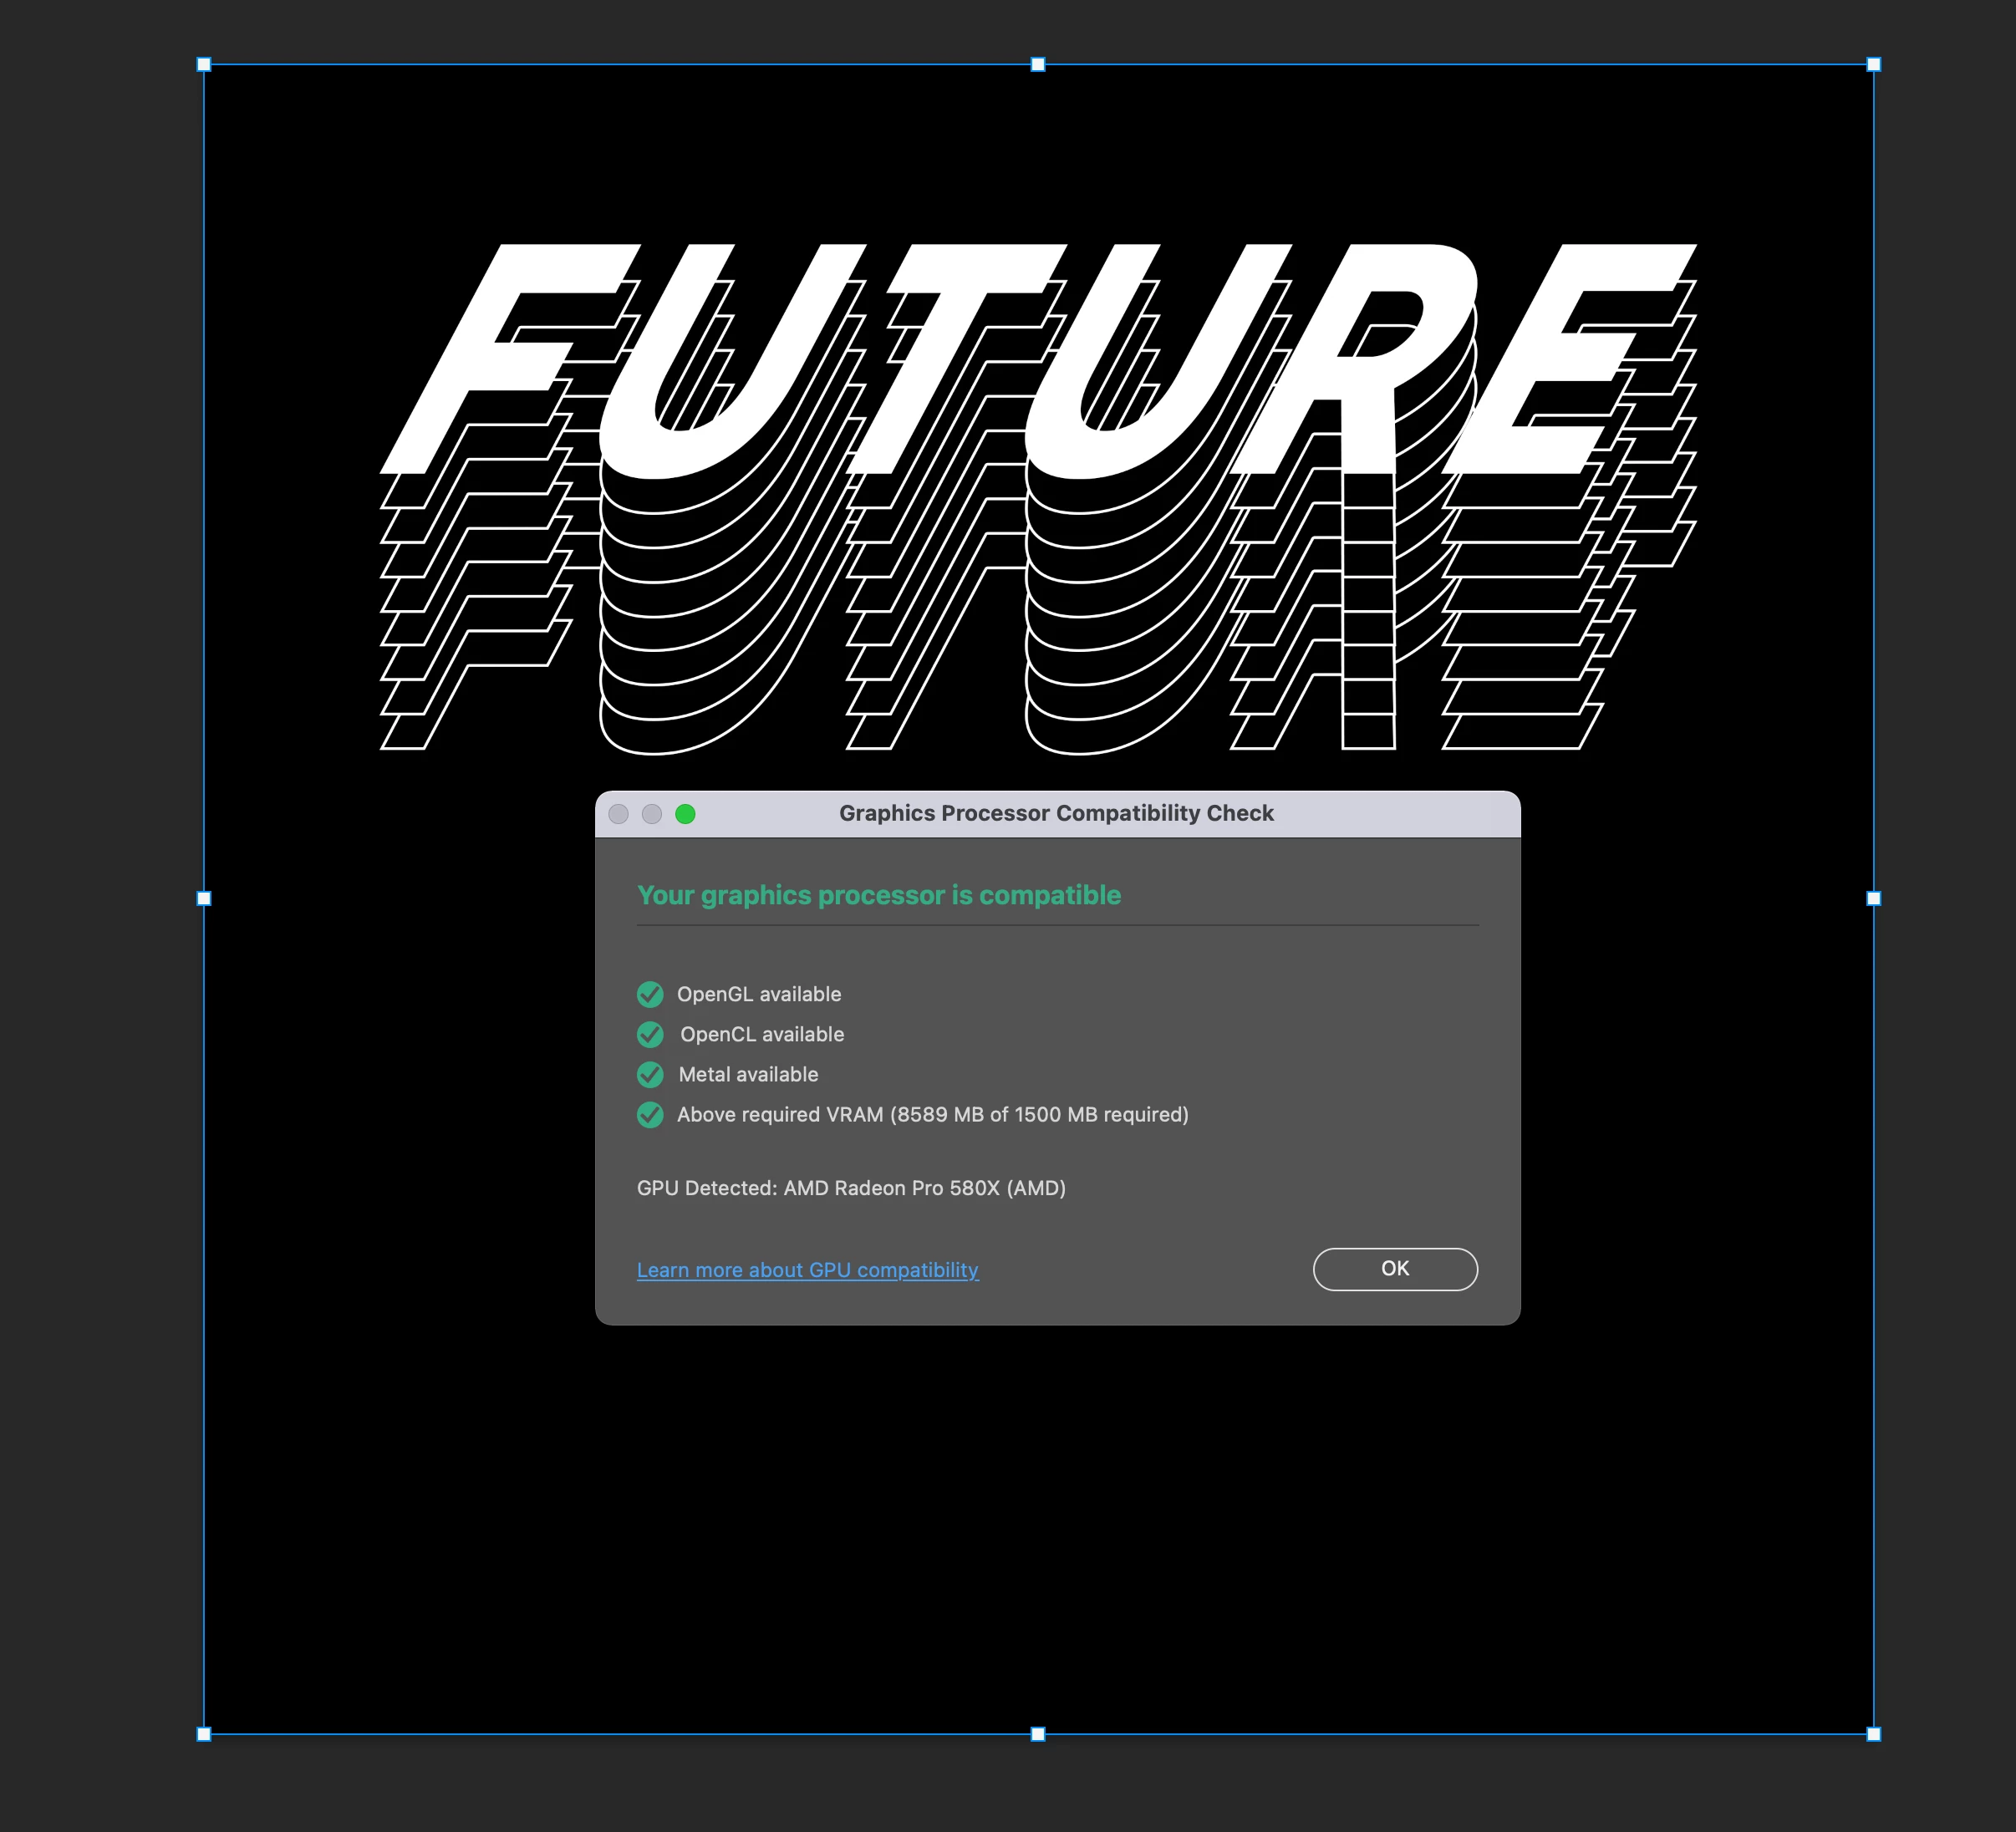Click the middle-right transform handle

tap(1874, 899)
